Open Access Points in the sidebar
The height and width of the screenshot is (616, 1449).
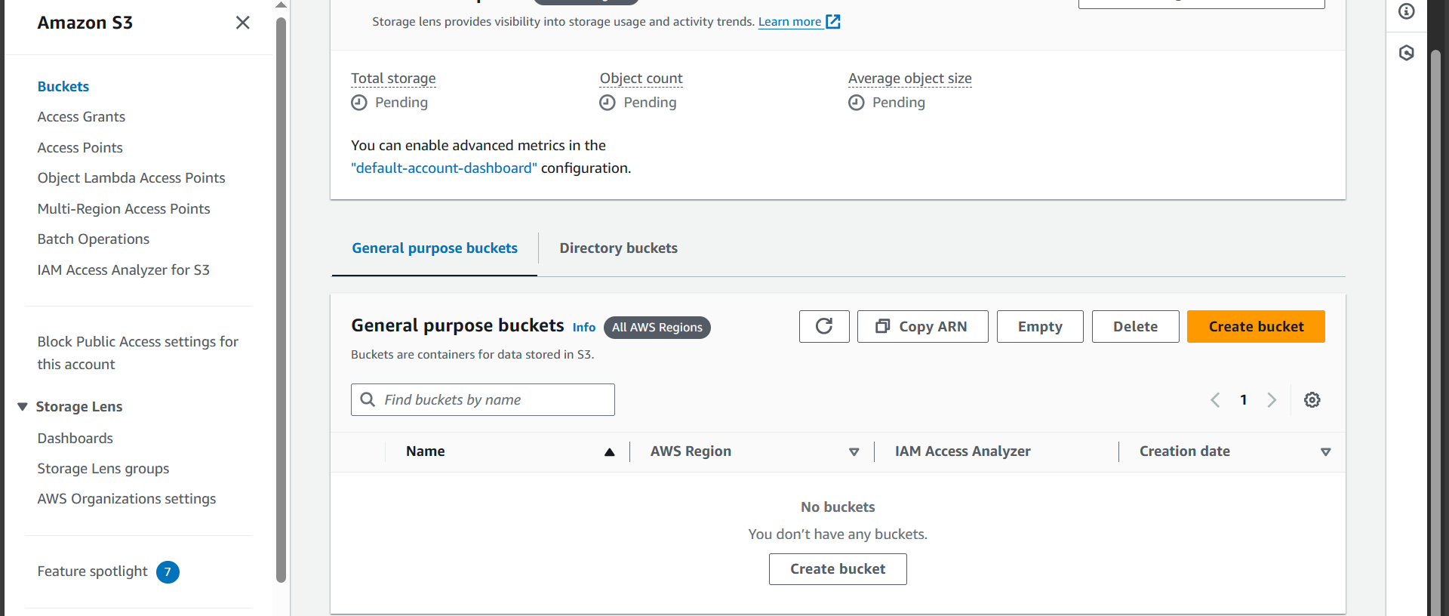tap(80, 148)
